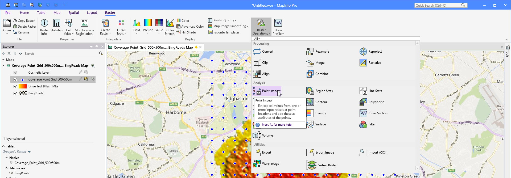The image size is (511, 178).
Task: Switch to the Spatial ribbon tab
Action: (74, 13)
